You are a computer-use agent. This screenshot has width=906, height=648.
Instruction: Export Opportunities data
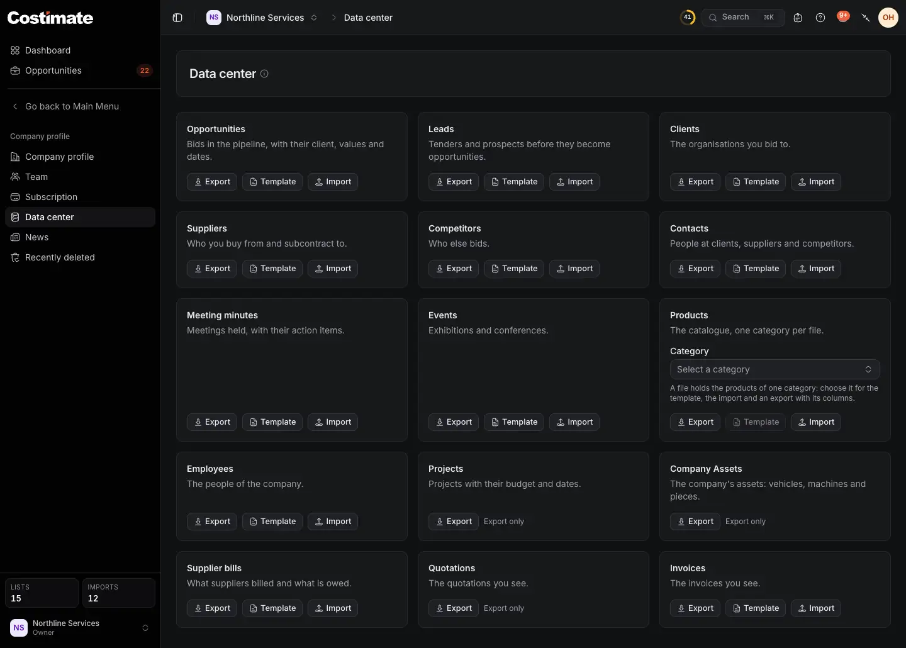[x=212, y=182]
